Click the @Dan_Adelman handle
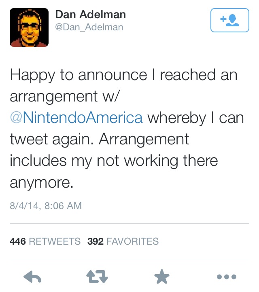 [x=89, y=28]
